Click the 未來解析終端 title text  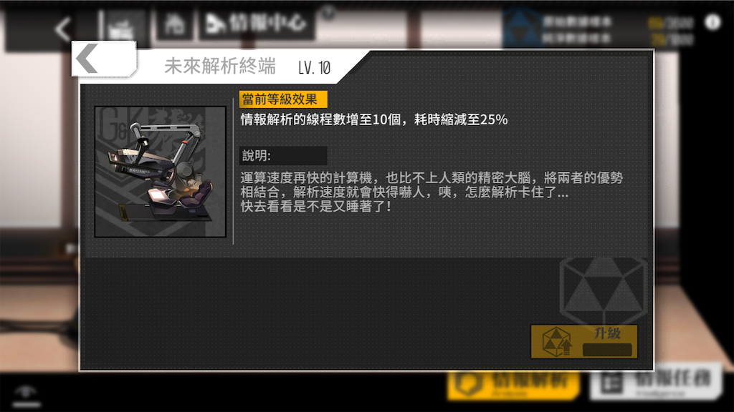coord(220,67)
